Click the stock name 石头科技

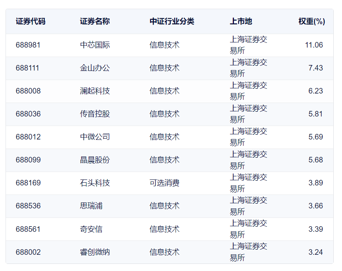[95, 183]
